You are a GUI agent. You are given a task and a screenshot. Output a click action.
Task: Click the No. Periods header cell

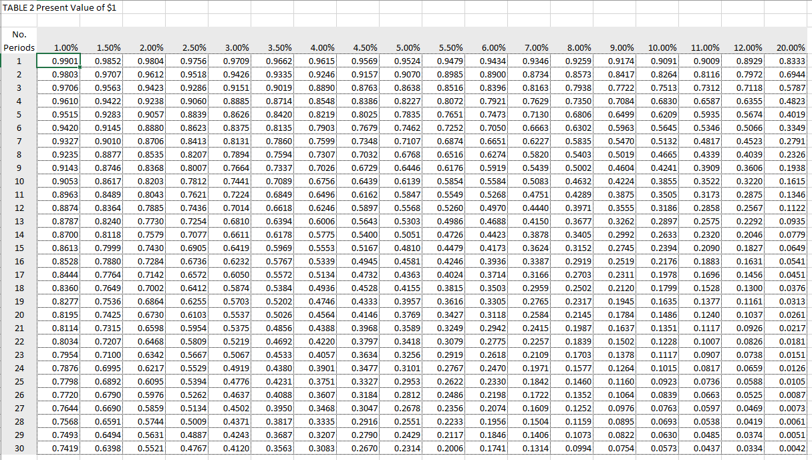[19, 40]
